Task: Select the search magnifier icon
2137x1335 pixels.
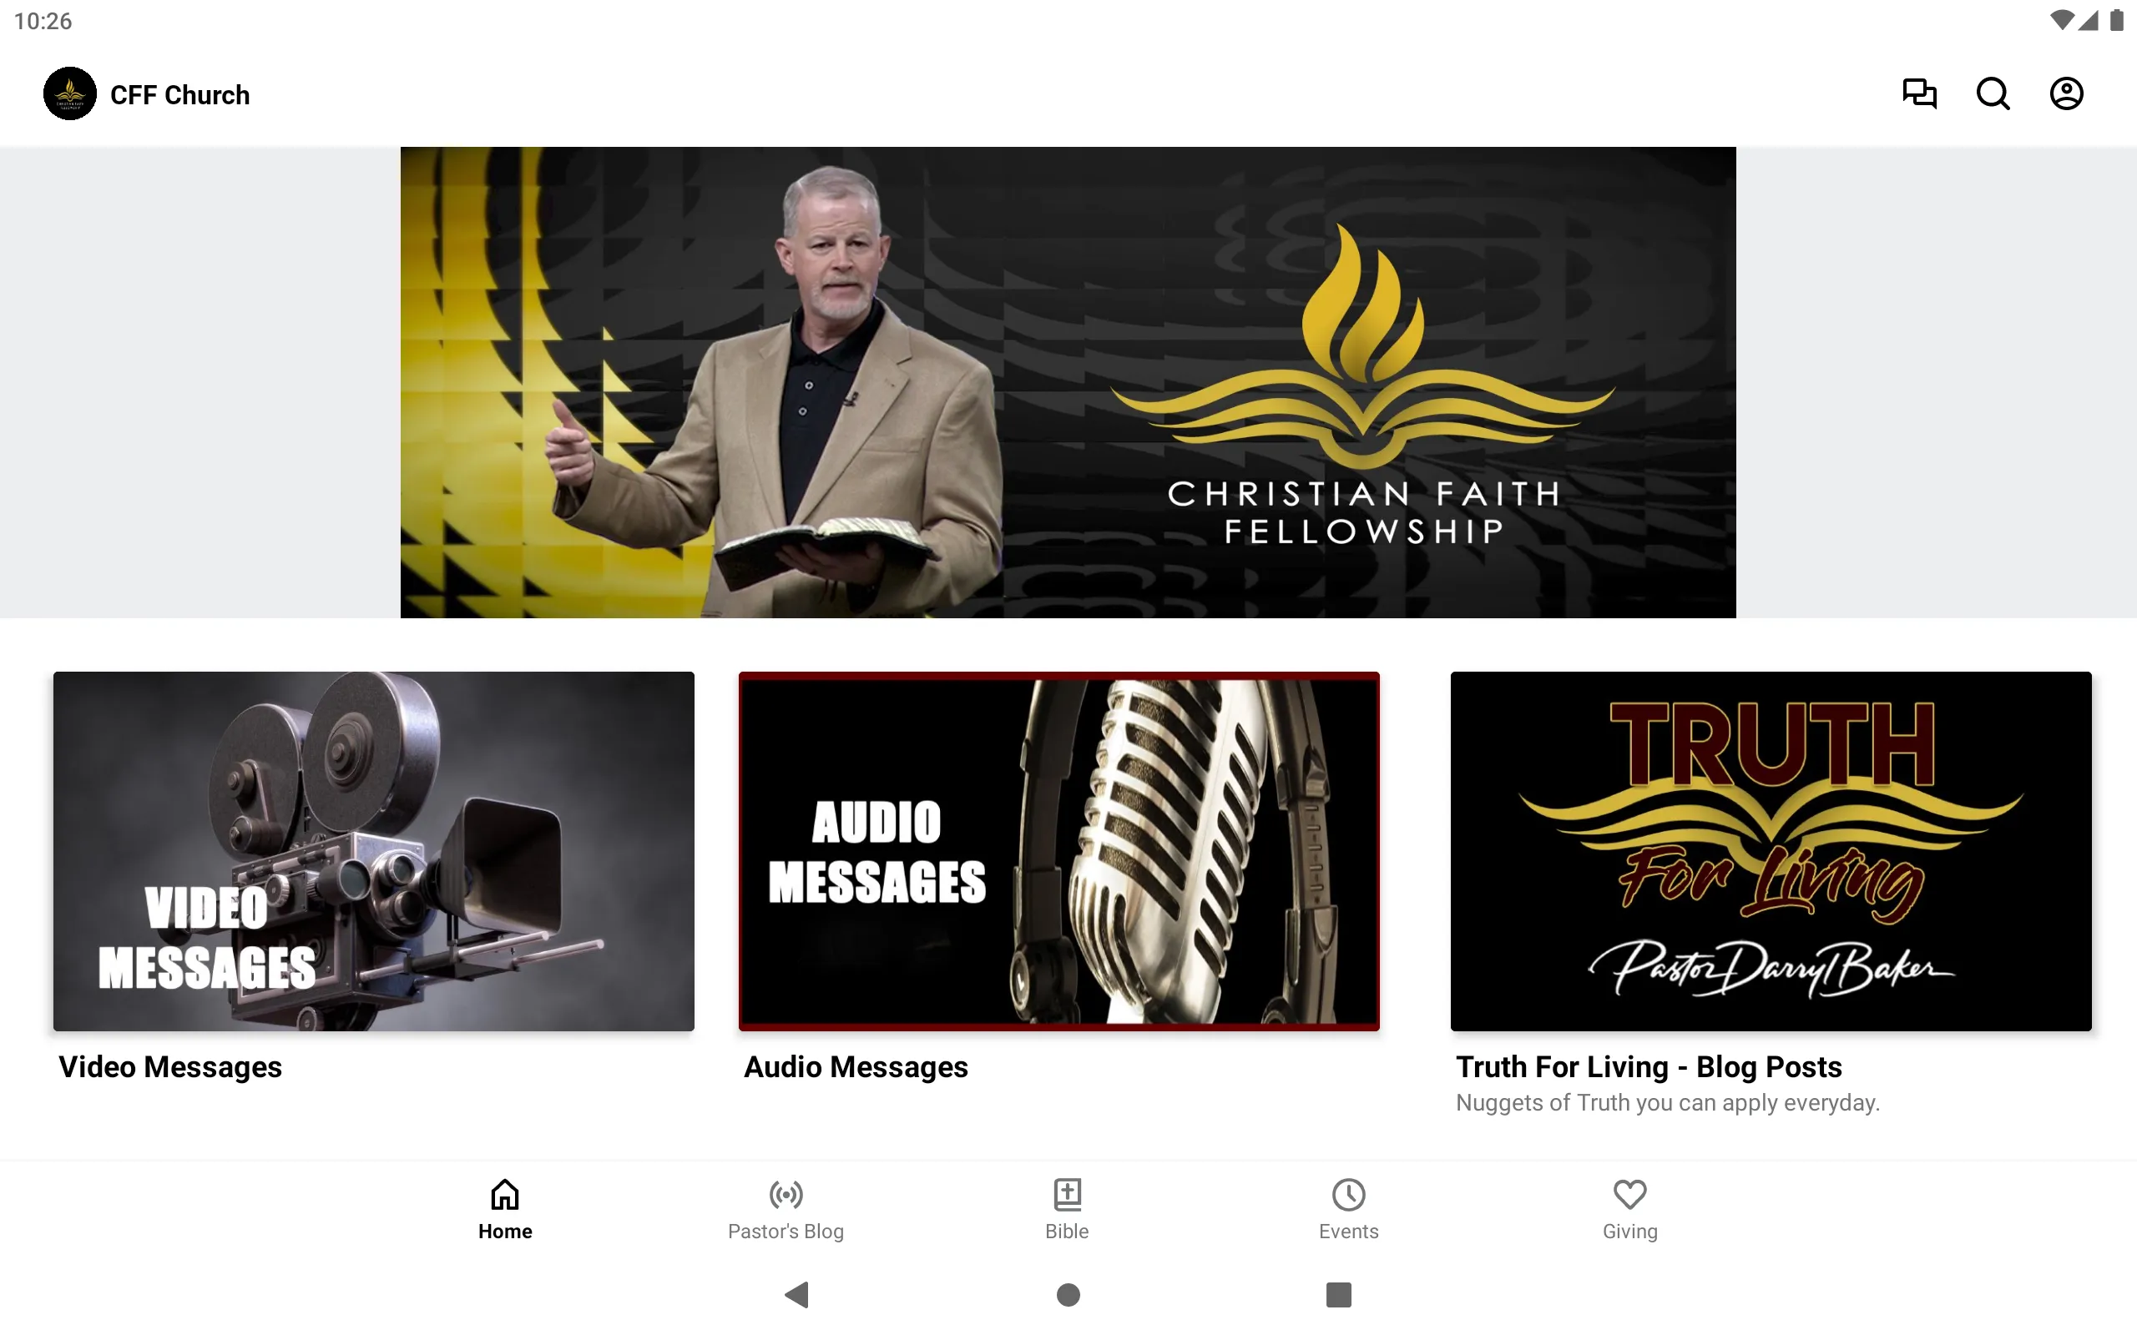Action: coord(1993,93)
